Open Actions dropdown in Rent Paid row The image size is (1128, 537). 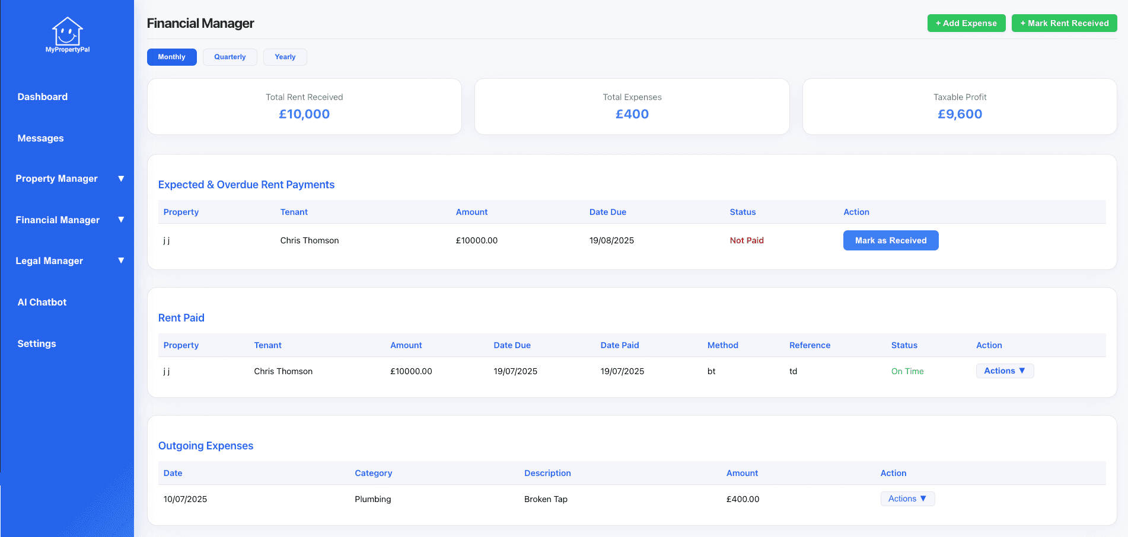pos(1005,371)
